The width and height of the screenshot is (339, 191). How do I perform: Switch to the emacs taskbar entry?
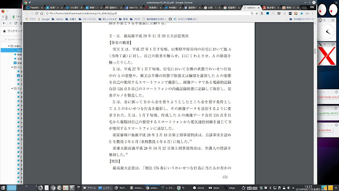coord(137,188)
